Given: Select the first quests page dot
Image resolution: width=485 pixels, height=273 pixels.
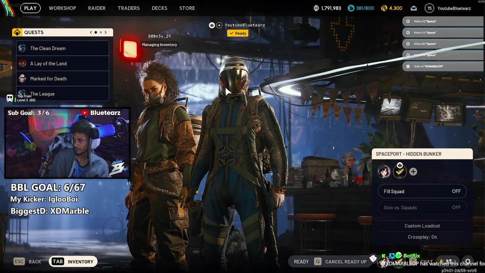Looking at the screenshot, I should (x=95, y=32).
